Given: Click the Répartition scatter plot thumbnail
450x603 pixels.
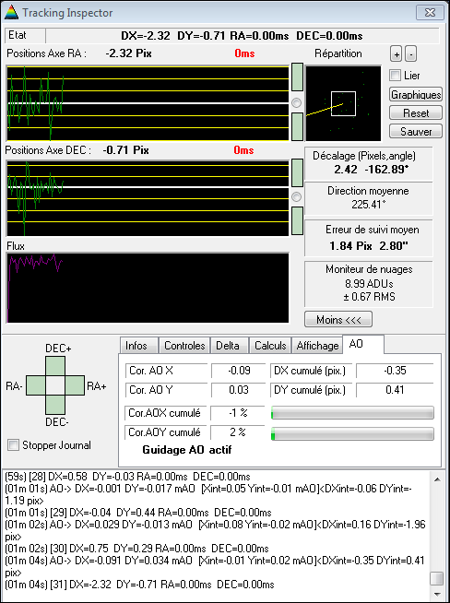Looking at the screenshot, I should (343, 103).
